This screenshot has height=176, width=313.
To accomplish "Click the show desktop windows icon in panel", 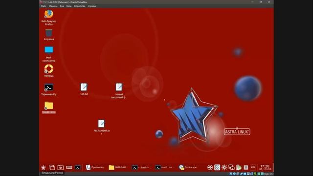I will (x=52, y=167).
